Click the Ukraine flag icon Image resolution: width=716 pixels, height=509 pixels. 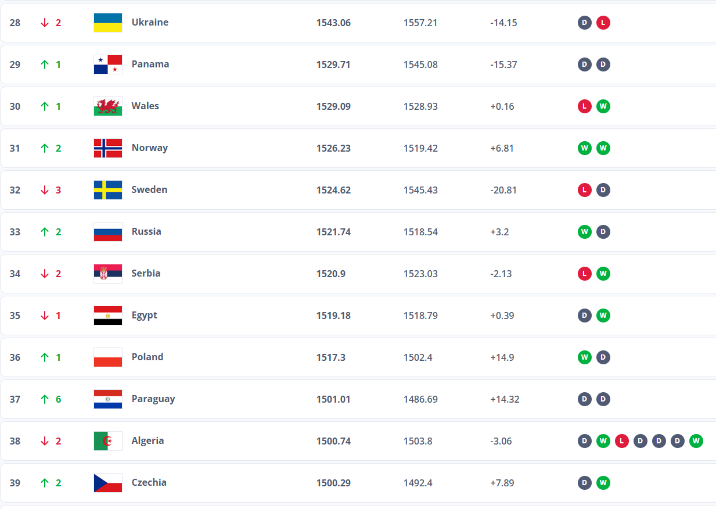(108, 23)
